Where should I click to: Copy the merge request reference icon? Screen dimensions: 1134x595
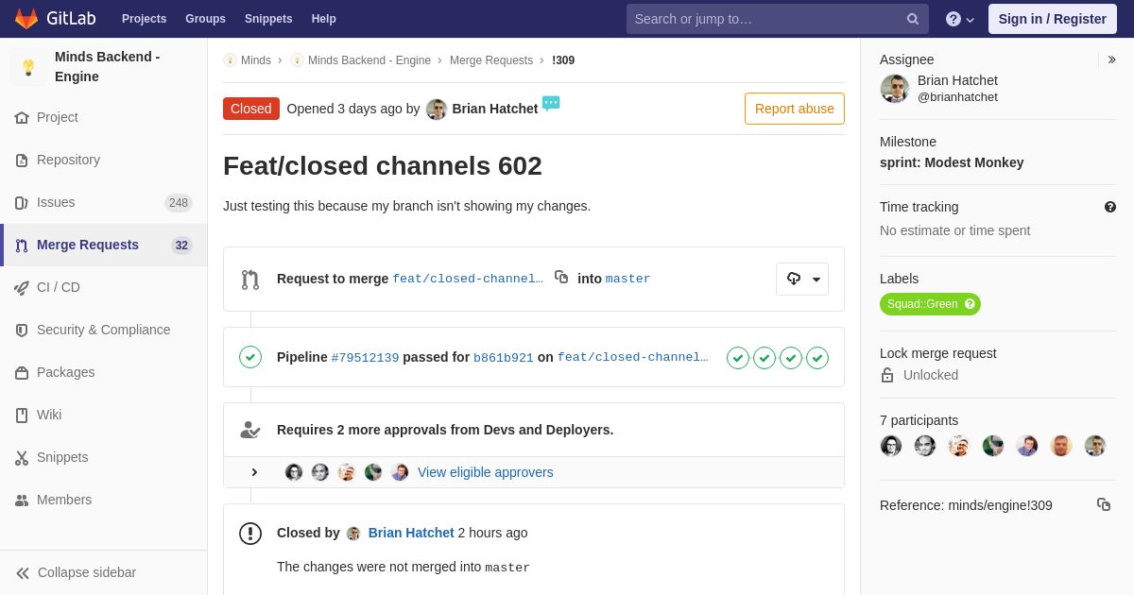[x=1104, y=504]
